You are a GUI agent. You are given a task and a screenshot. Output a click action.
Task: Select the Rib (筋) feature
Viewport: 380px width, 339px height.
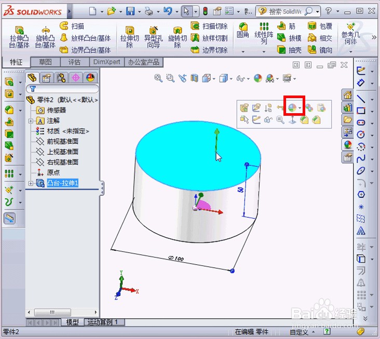[x=286, y=26]
